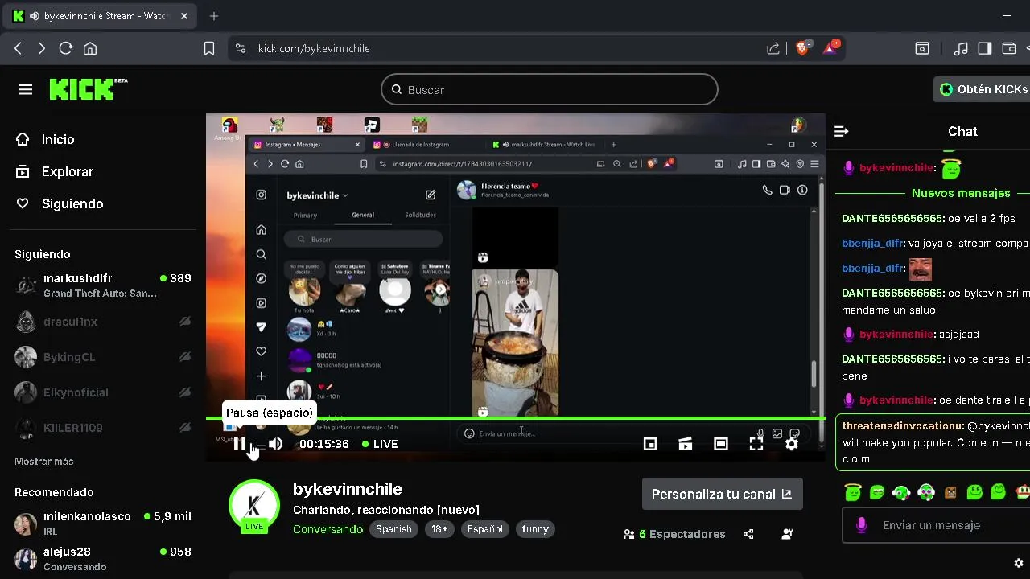Click the browser share page icon
Image resolution: width=1030 pixels, height=579 pixels.
773,48
